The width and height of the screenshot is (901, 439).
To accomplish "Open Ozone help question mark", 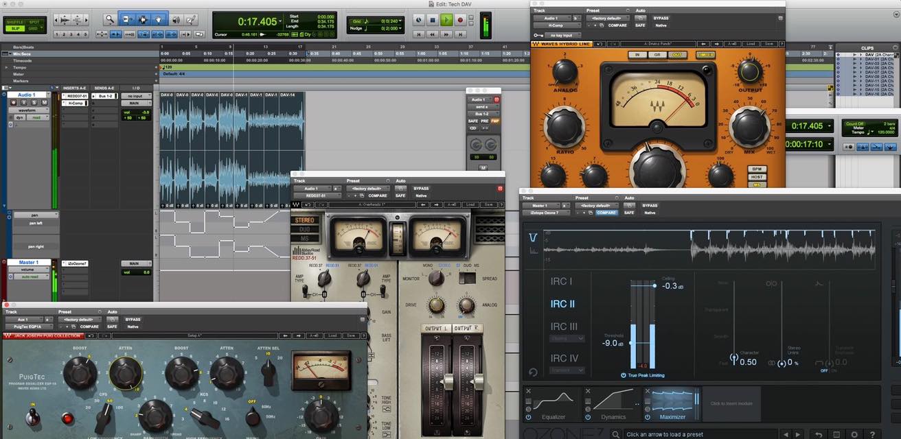I will [x=872, y=434].
